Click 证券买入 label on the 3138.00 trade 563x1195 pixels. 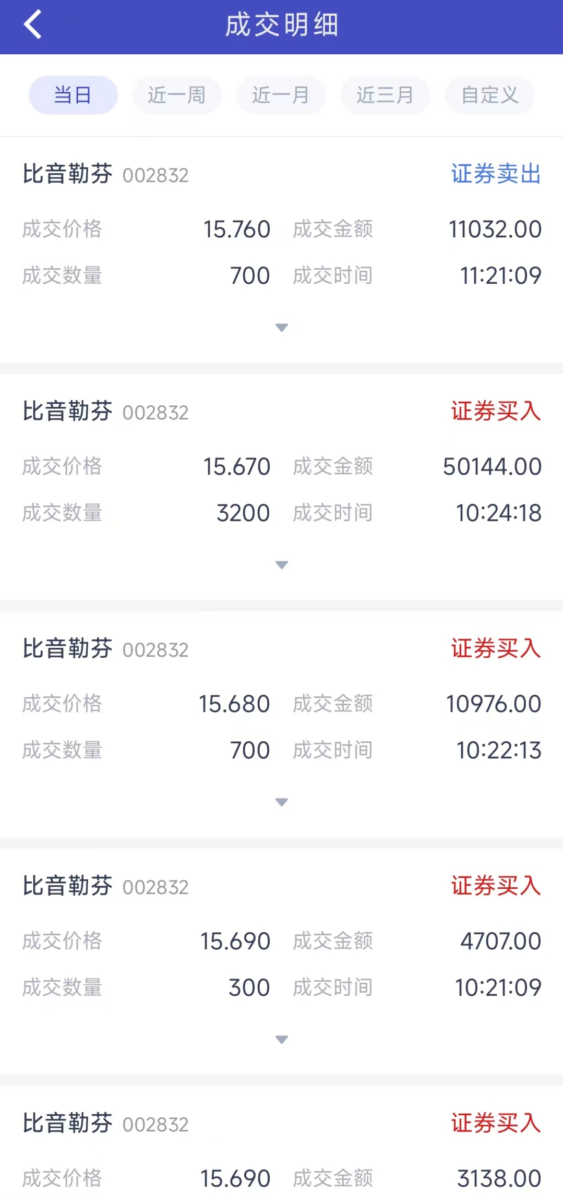pos(496,1124)
